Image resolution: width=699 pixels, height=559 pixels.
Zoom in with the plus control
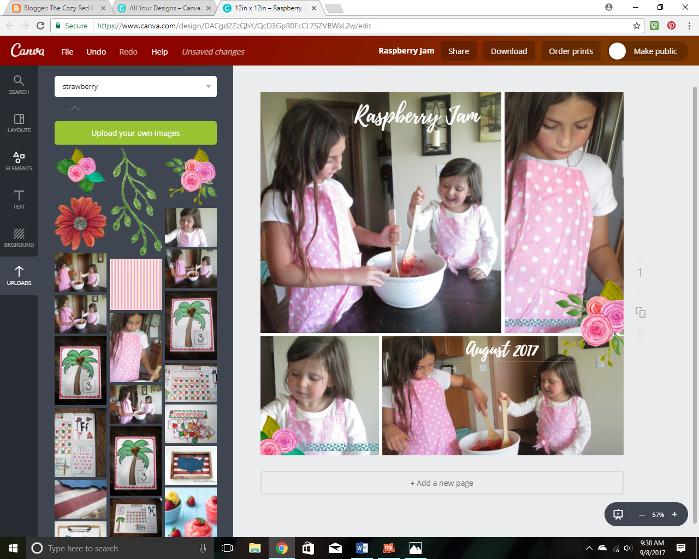674,514
